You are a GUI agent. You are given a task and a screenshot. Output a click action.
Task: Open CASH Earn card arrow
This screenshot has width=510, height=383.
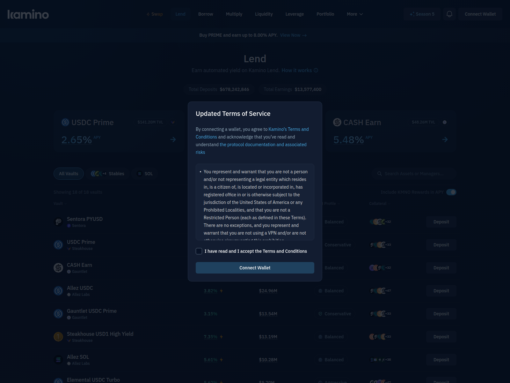coord(445,139)
